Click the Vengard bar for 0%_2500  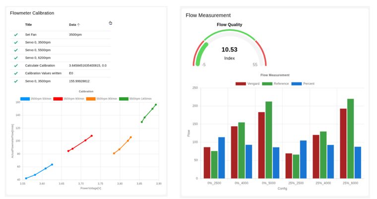[207, 163]
